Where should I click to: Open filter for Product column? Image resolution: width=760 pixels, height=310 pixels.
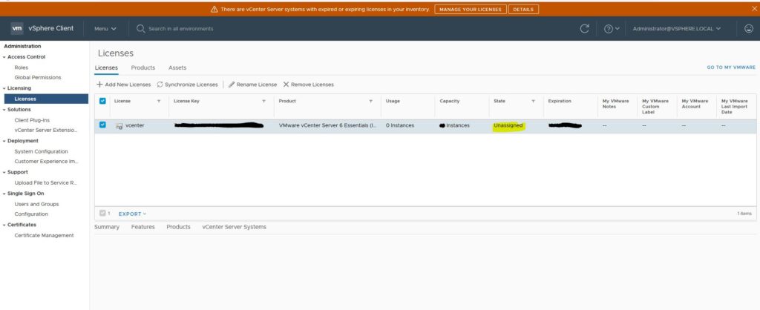point(371,102)
